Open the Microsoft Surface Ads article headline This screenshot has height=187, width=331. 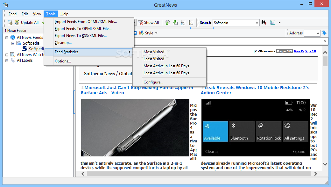(x=137, y=90)
